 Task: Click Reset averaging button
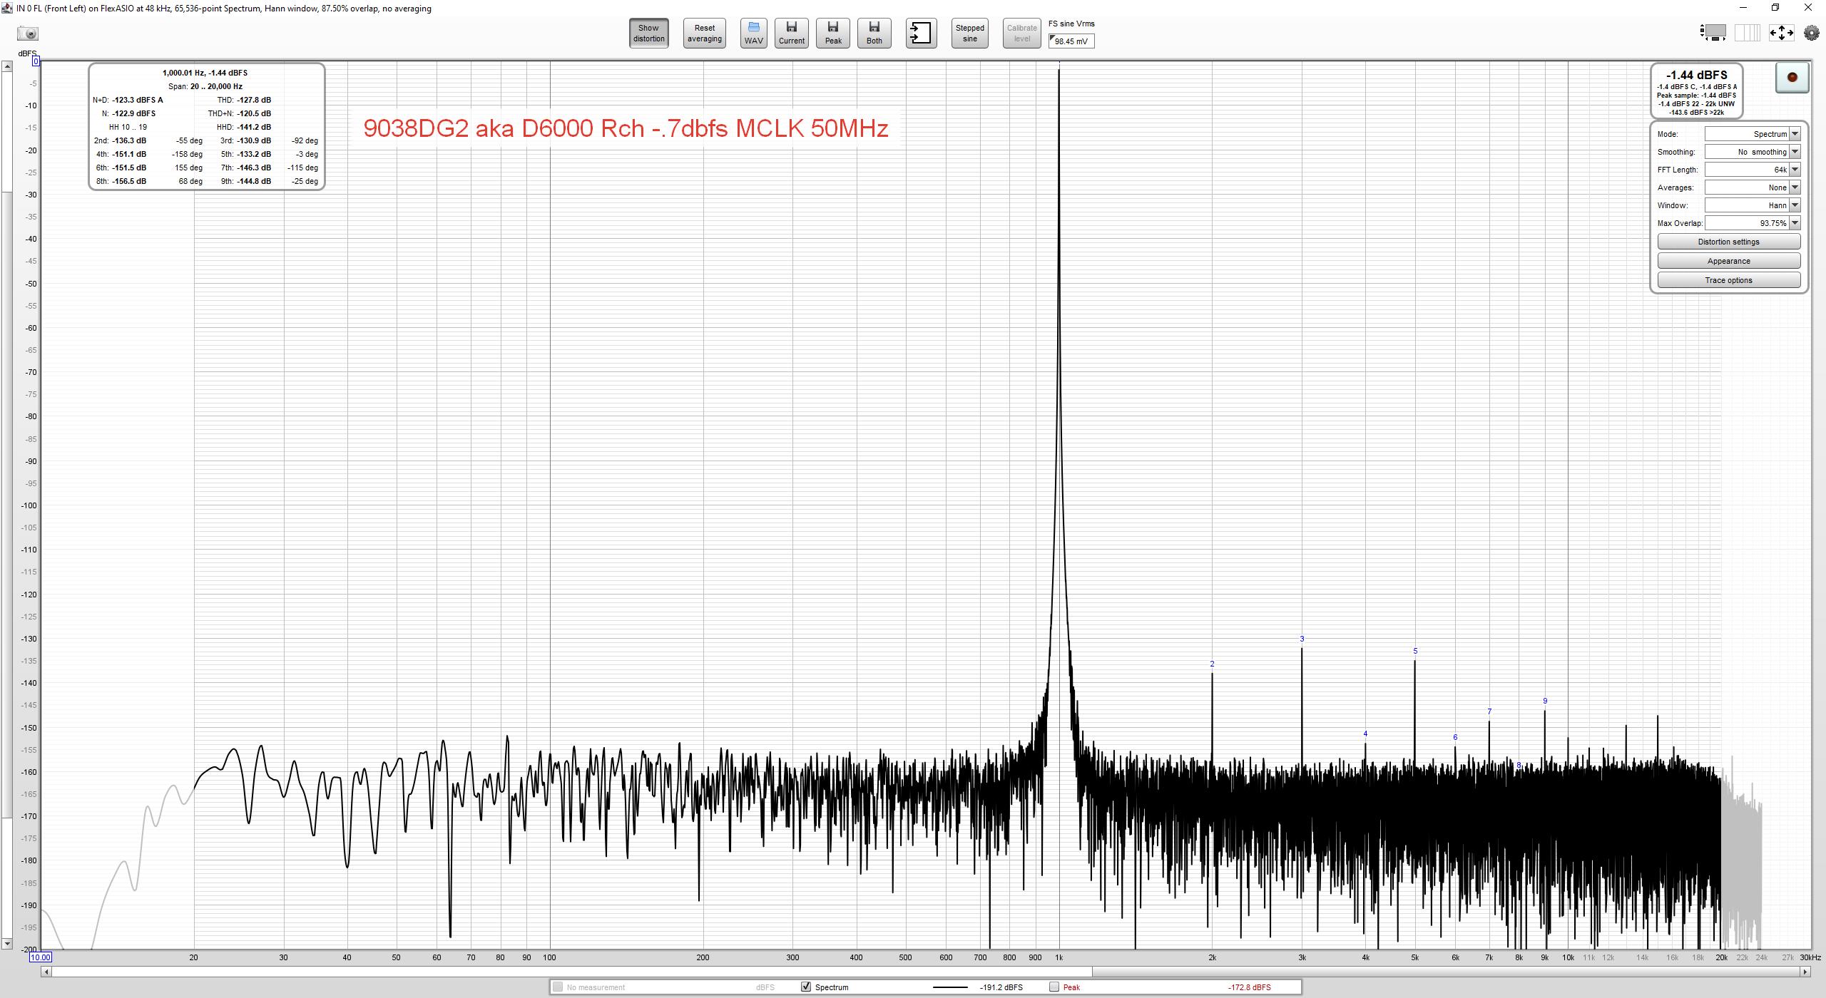pyautogui.click(x=704, y=33)
